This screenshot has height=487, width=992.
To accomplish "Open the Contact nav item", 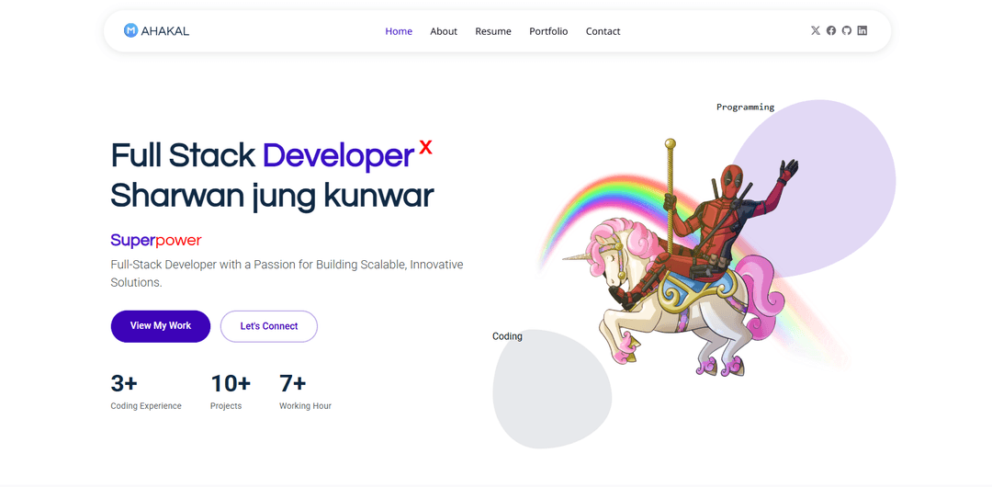I will tap(603, 31).
